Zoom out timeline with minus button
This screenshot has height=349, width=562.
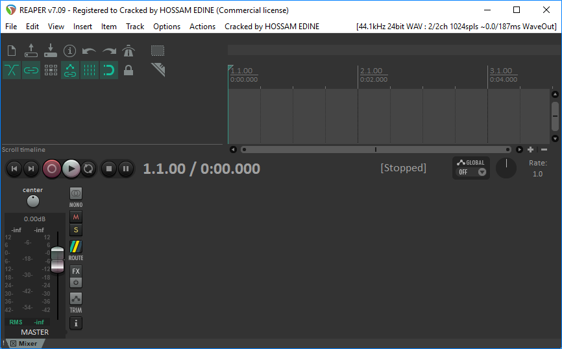[x=544, y=149]
